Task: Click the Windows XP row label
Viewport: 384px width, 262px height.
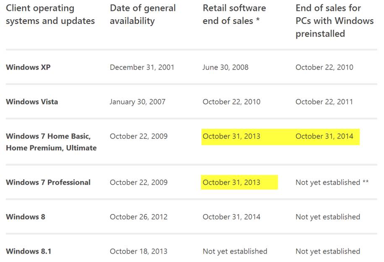Action: [x=28, y=67]
